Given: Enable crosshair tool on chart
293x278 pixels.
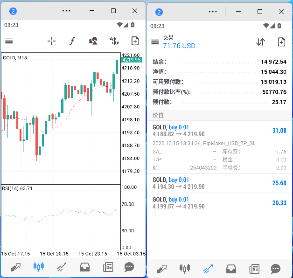Looking at the screenshot, I should (x=51, y=41).
